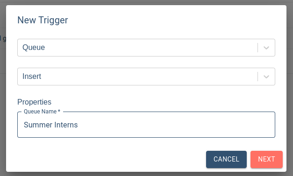Click the chevron icon in Queue dropdown
293x176 pixels.
pyautogui.click(x=266, y=48)
